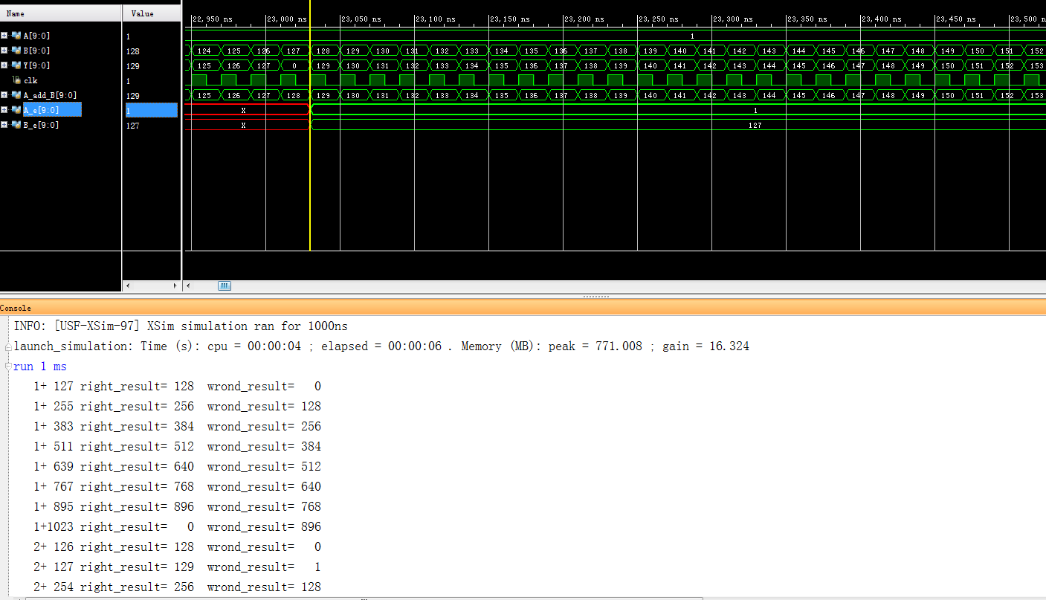This screenshot has height=600, width=1046.
Task: Expand the Y[9:0] bus
Action: pyautogui.click(x=4, y=65)
